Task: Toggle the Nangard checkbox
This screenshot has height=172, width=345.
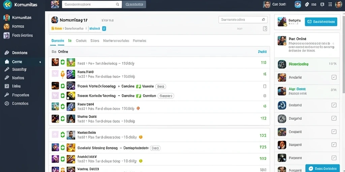Action: click(334, 145)
